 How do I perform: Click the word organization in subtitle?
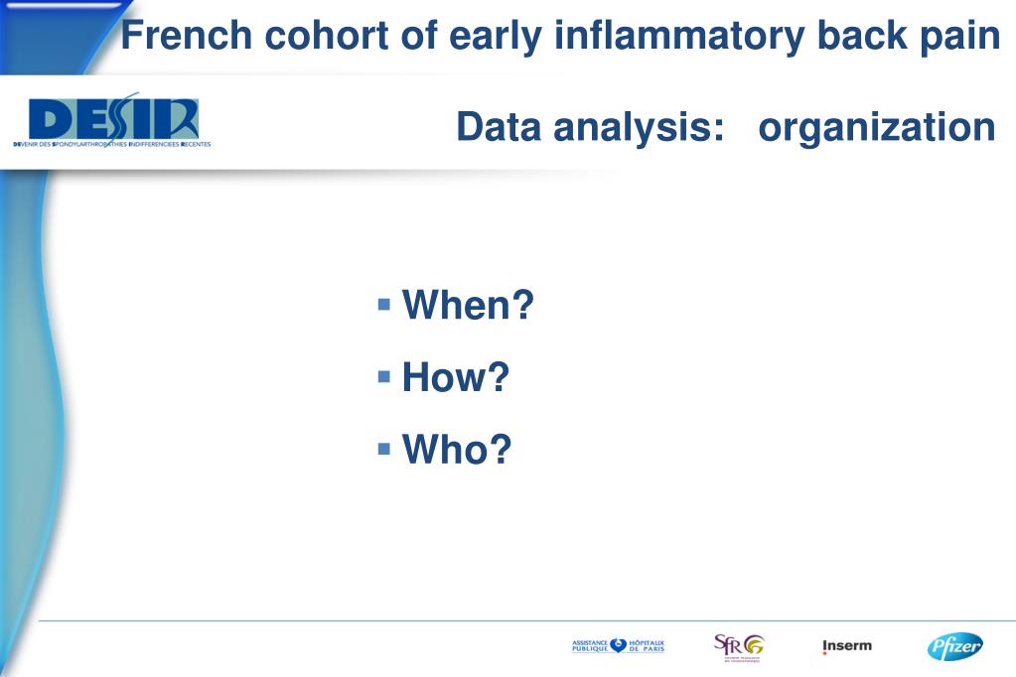[x=877, y=127]
